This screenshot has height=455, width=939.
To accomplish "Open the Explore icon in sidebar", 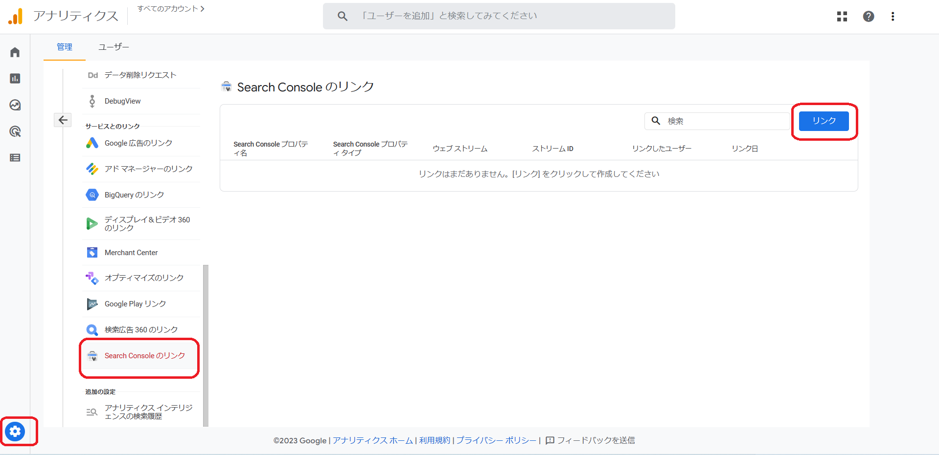I will pos(15,105).
